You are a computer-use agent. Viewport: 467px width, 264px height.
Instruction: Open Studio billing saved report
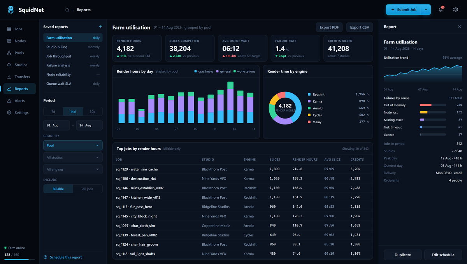(73, 47)
